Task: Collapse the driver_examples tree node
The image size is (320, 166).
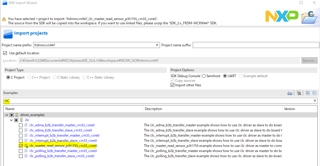Action: point(7,115)
